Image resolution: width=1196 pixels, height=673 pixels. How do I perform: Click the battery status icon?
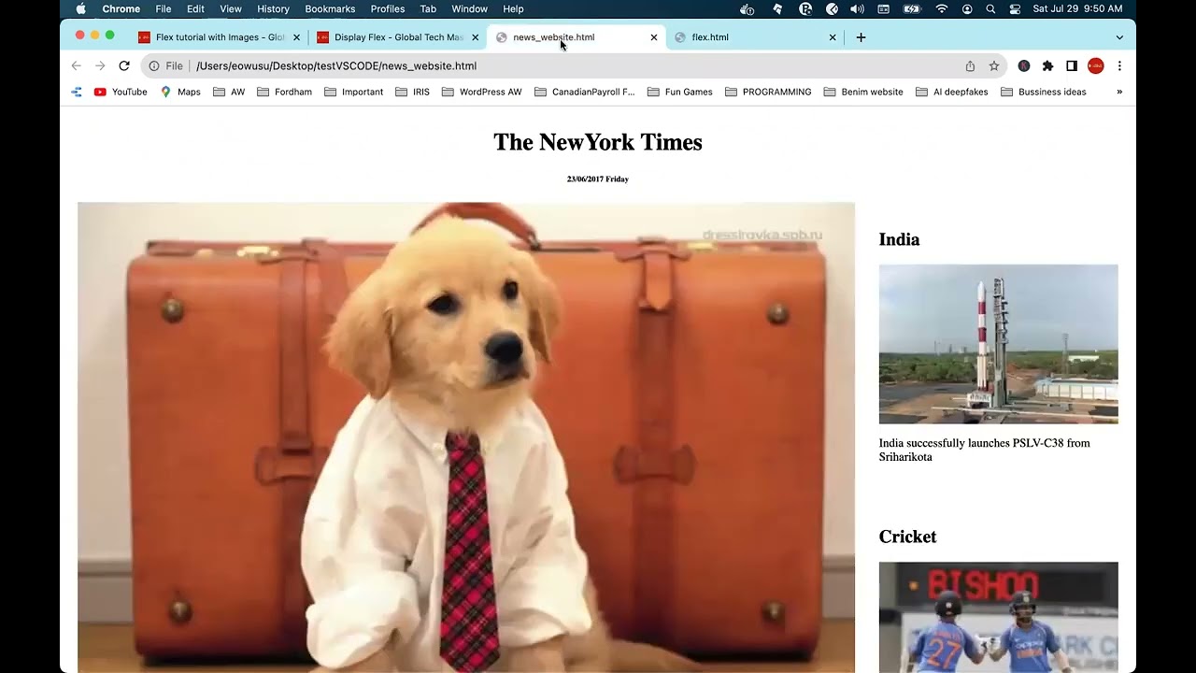[912, 9]
